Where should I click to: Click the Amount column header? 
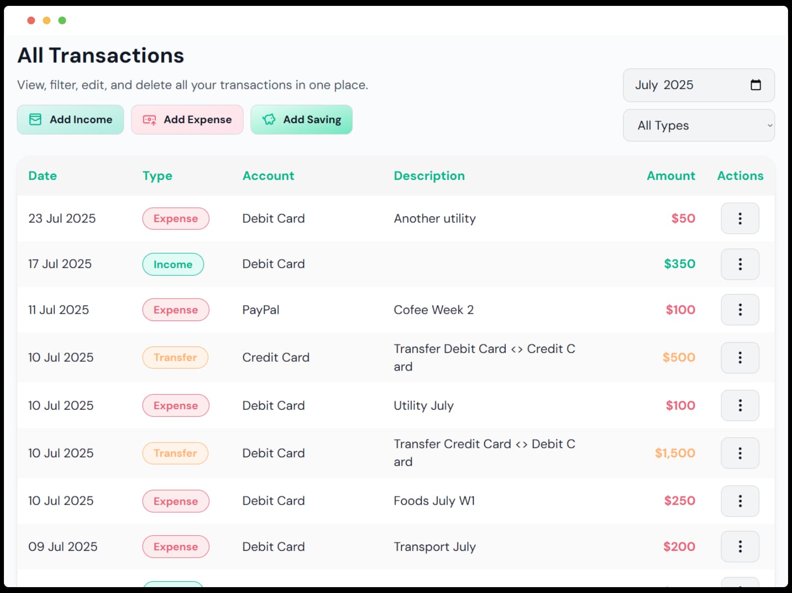(x=670, y=176)
